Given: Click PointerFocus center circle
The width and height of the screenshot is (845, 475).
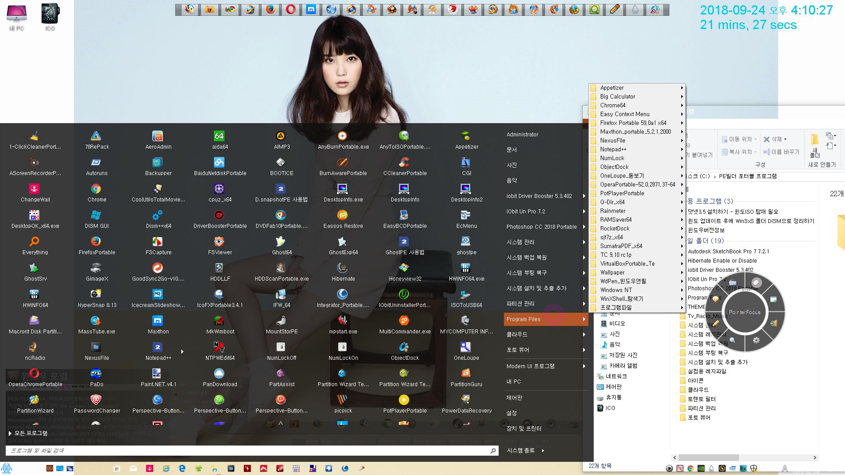Looking at the screenshot, I should point(744,312).
